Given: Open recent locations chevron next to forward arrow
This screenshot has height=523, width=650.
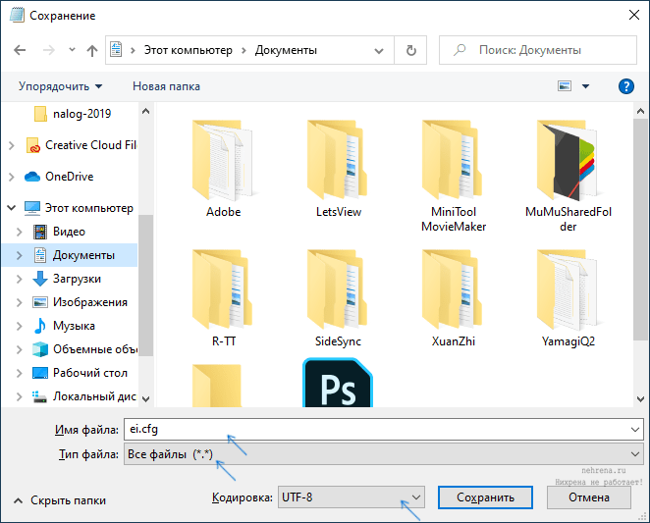Looking at the screenshot, I should point(72,50).
